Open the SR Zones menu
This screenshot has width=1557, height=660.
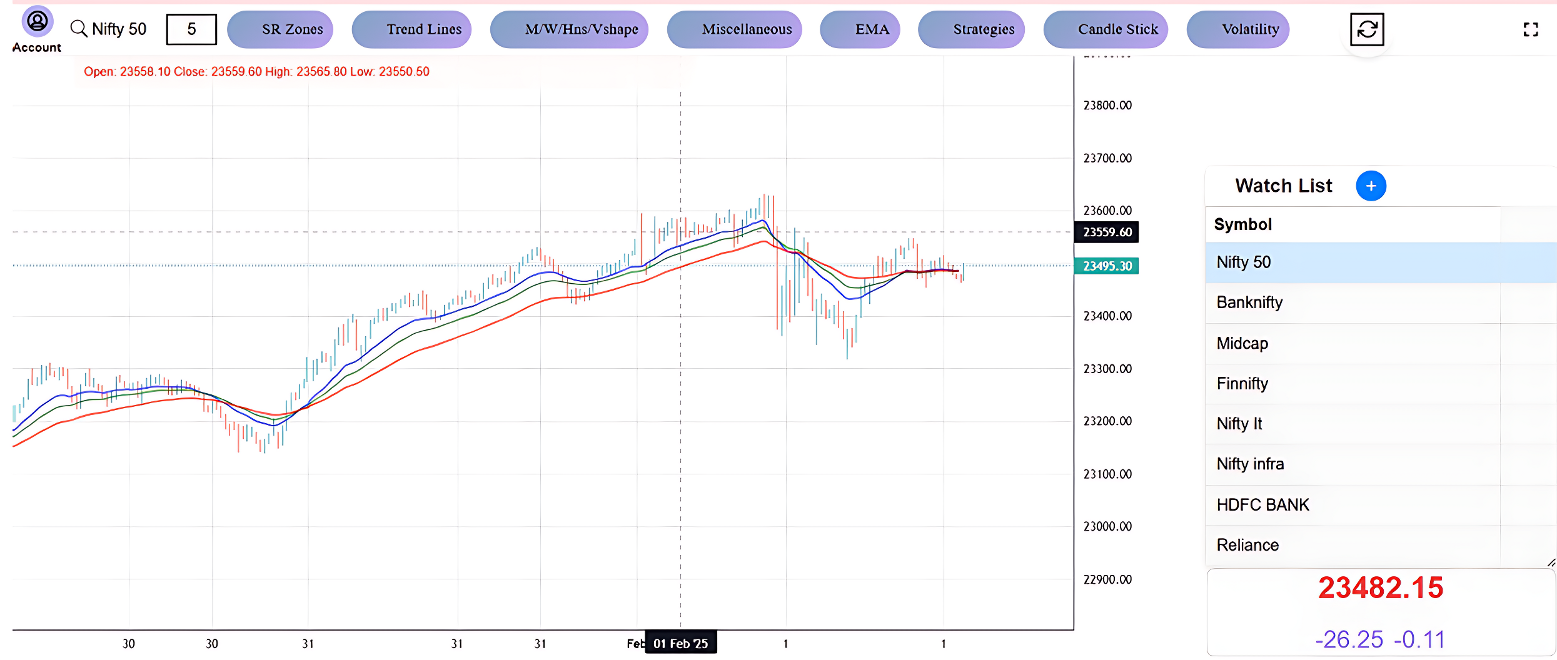point(280,29)
